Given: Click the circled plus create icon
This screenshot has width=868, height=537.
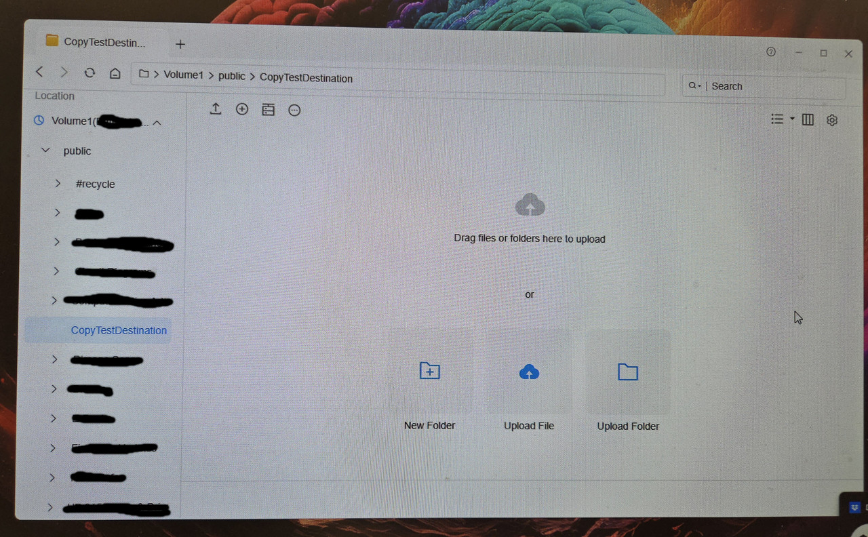Looking at the screenshot, I should pyautogui.click(x=242, y=109).
